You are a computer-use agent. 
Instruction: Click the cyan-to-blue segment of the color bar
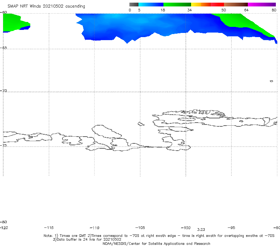(151, 5)
